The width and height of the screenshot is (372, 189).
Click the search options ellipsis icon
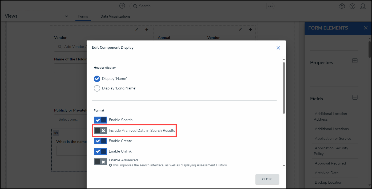pyautogui.click(x=270, y=6)
